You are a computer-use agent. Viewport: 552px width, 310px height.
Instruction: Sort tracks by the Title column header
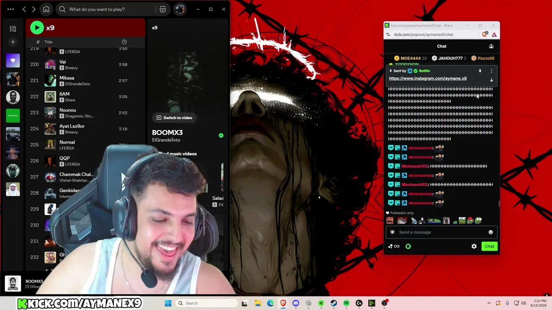click(48, 42)
